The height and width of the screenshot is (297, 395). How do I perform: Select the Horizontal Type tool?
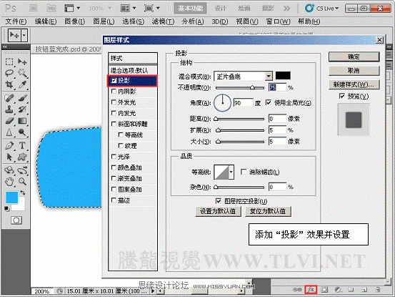pyautogui.click(x=22, y=145)
